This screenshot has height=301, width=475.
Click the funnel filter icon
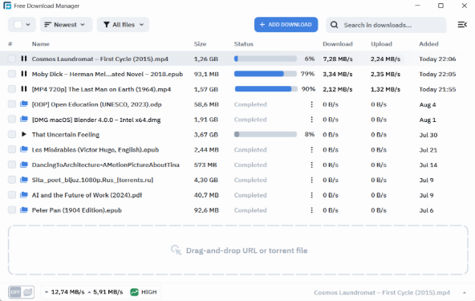(x=107, y=25)
